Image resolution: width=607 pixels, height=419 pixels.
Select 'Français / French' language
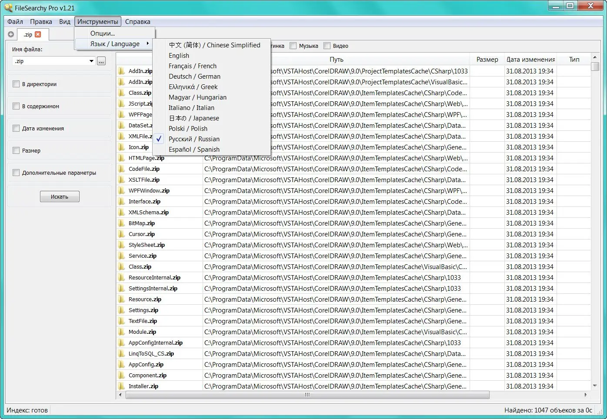[212, 66]
